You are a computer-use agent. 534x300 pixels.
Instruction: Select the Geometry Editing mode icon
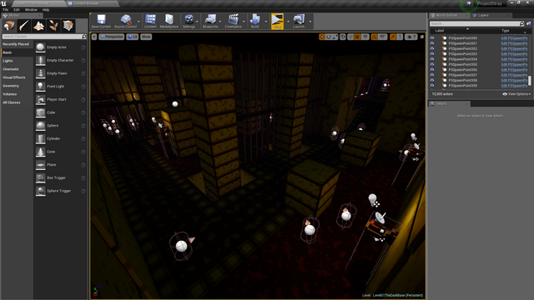click(x=68, y=26)
